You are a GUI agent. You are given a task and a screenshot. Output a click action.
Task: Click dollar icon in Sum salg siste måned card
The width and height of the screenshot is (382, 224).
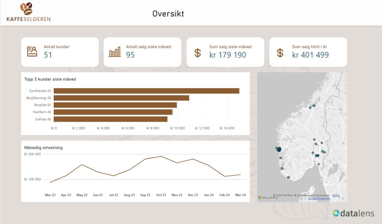tap(198, 52)
